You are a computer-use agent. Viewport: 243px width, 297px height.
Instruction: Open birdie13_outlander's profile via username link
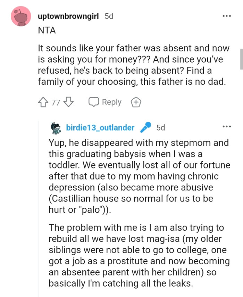[x=100, y=128]
